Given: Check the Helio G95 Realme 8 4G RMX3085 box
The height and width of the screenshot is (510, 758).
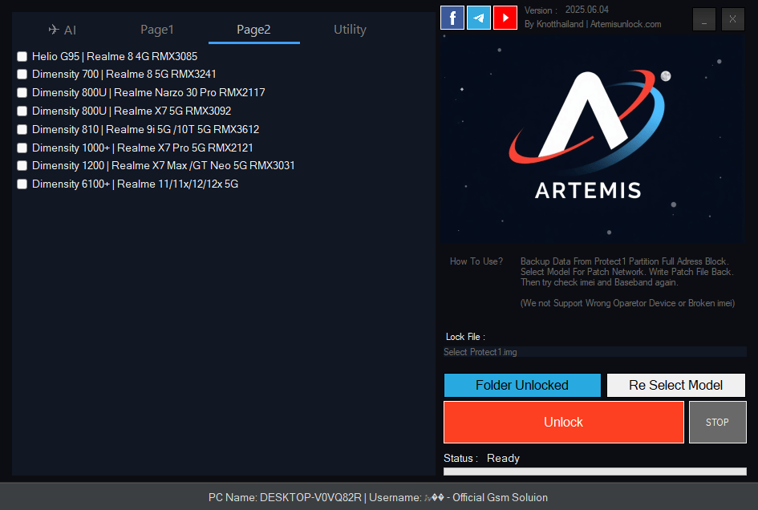Looking at the screenshot, I should pyautogui.click(x=22, y=56).
